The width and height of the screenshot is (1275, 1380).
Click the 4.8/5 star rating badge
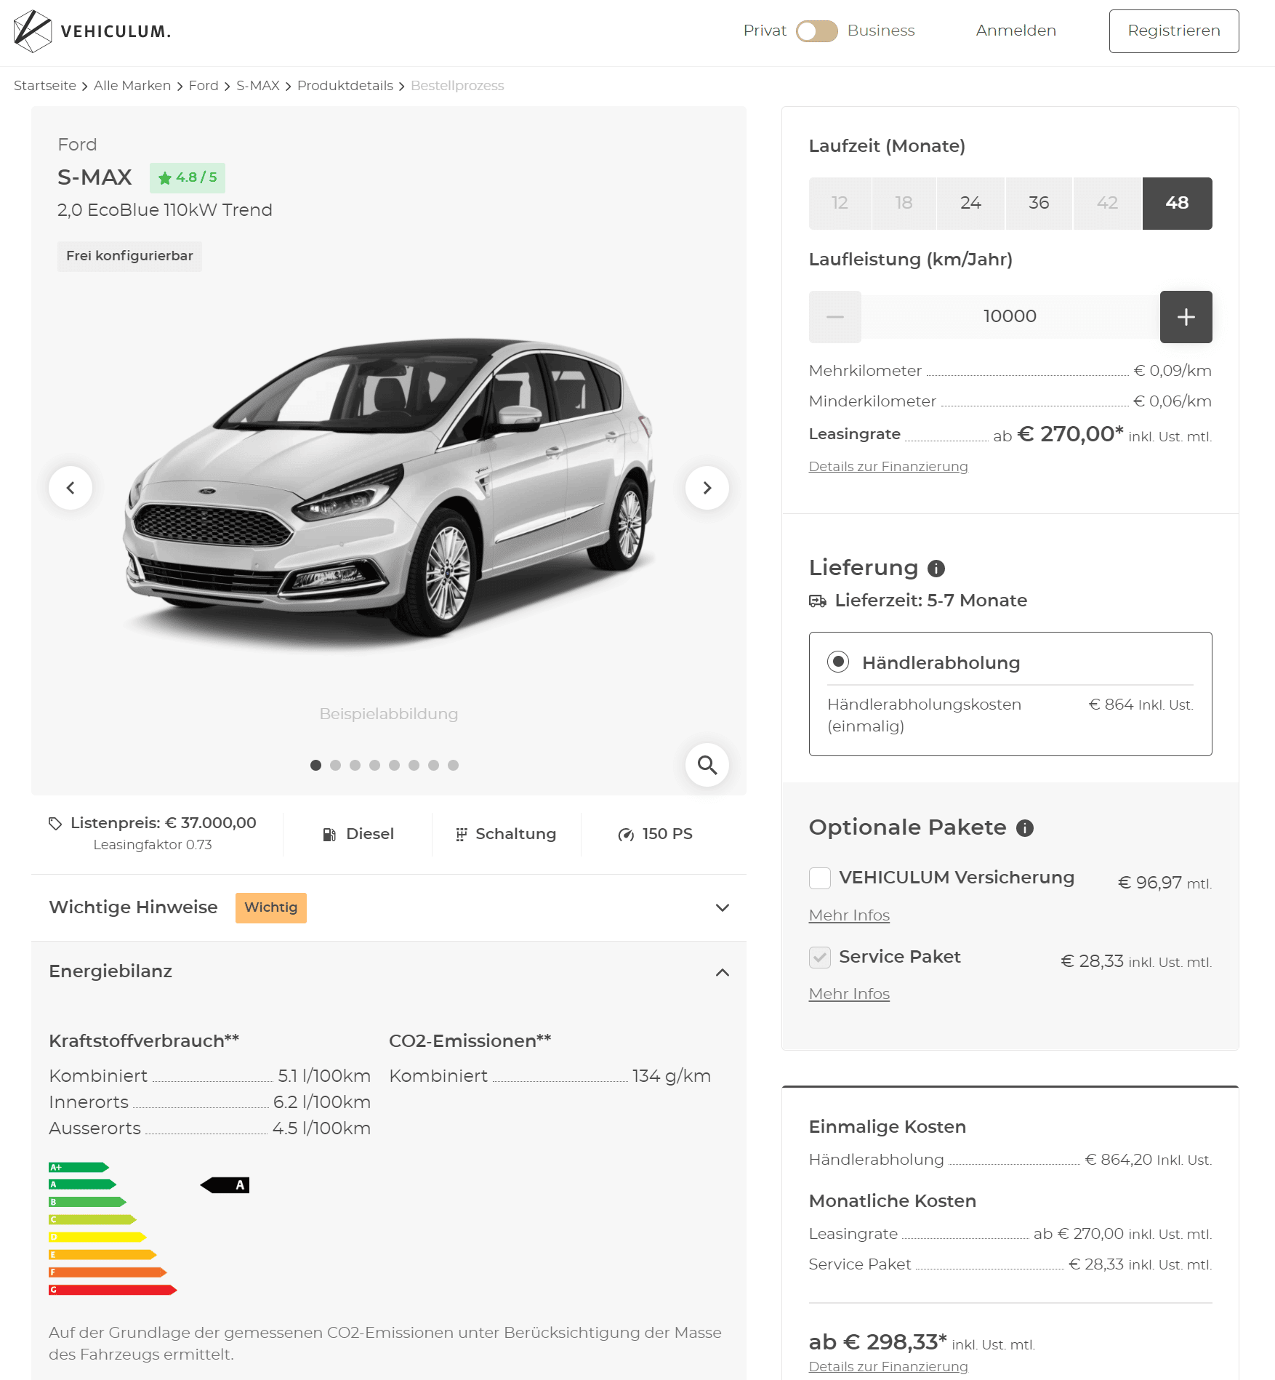pos(188,177)
